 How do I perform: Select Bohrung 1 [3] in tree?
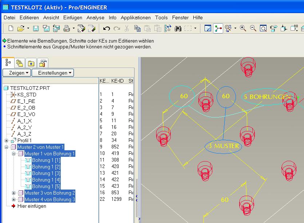[x=46, y=174]
